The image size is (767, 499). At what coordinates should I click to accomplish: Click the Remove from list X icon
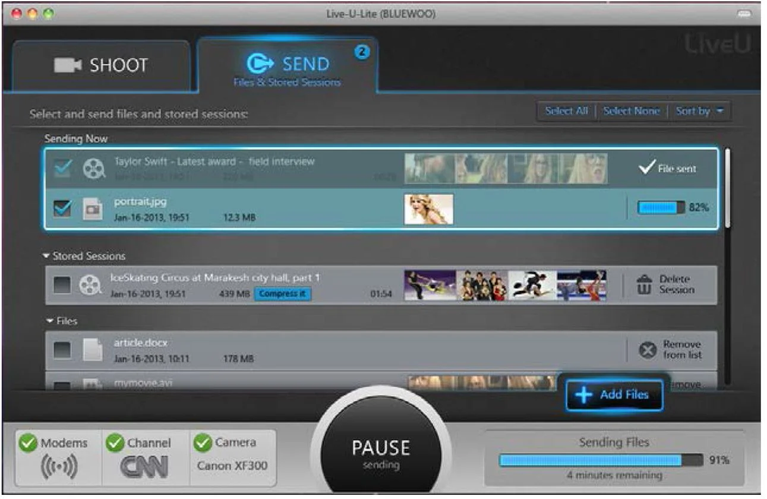(648, 350)
